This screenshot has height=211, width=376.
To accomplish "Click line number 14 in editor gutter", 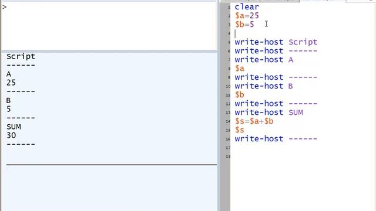I will [x=228, y=121].
